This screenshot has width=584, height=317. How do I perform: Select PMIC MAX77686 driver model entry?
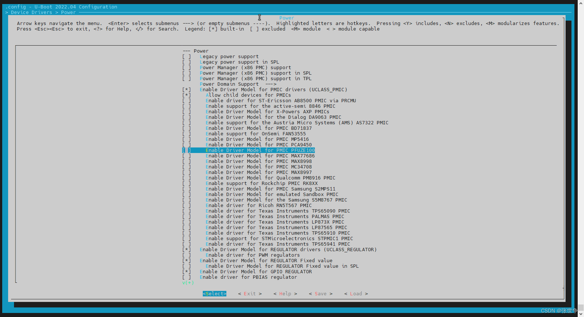point(260,156)
